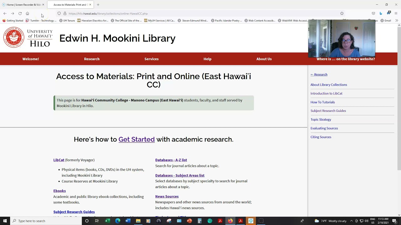This screenshot has height=225, width=401.
Task: Open the Research menu
Action: pyautogui.click(x=92, y=59)
